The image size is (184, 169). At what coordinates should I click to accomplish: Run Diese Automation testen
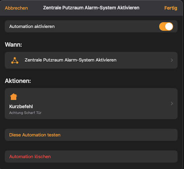35,135
